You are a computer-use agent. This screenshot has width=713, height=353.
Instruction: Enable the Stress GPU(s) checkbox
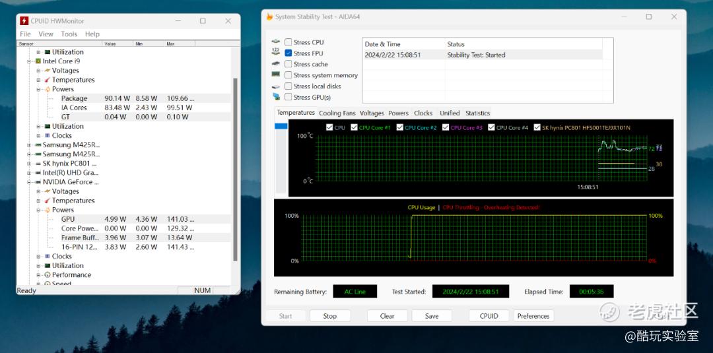pyautogui.click(x=289, y=97)
